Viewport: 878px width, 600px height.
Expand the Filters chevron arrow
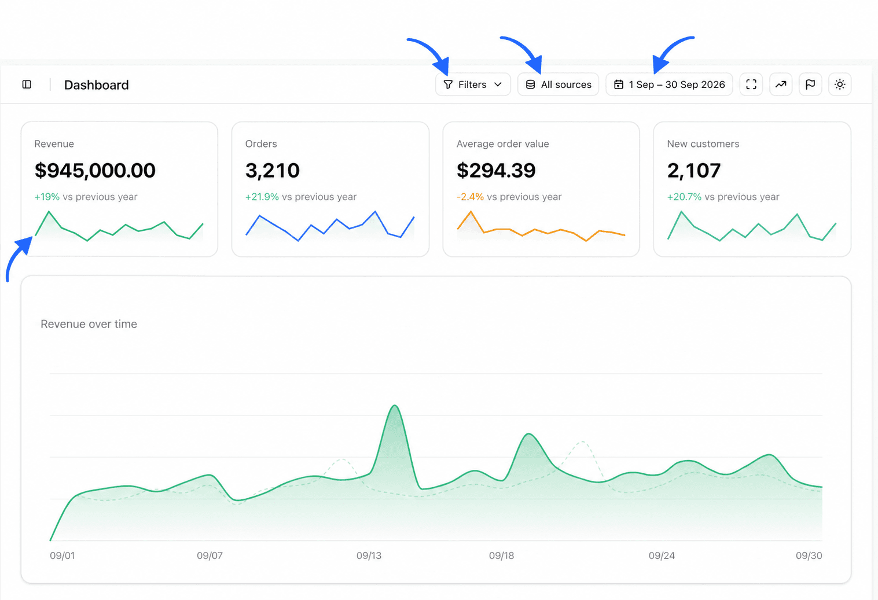[x=498, y=84]
